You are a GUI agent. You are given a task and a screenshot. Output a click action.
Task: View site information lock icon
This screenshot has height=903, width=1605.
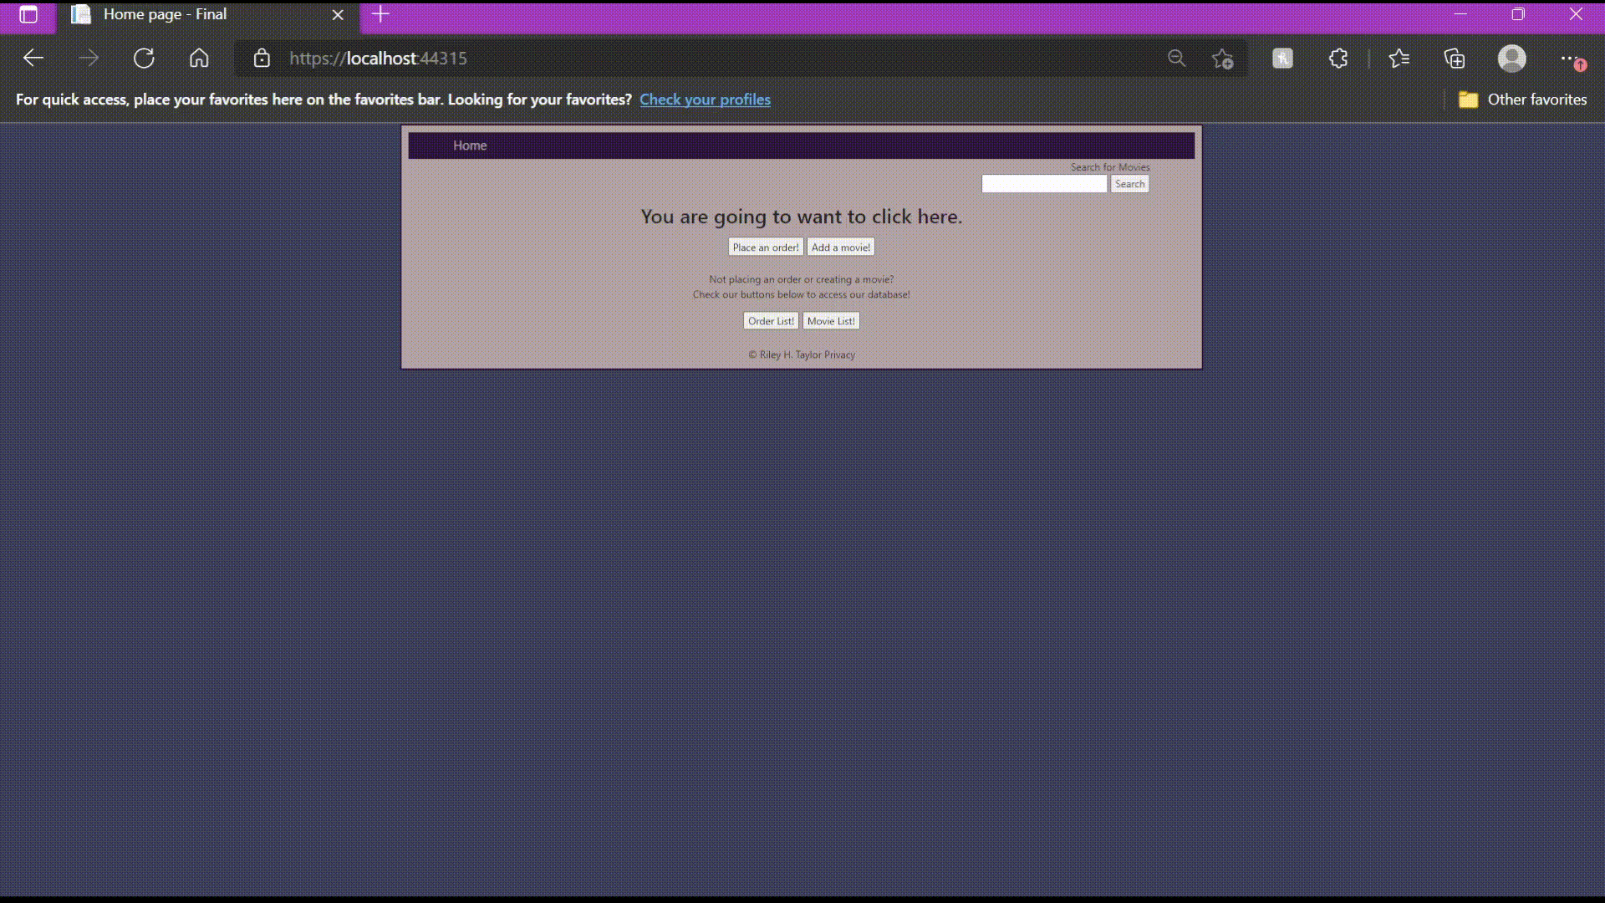pyautogui.click(x=262, y=59)
